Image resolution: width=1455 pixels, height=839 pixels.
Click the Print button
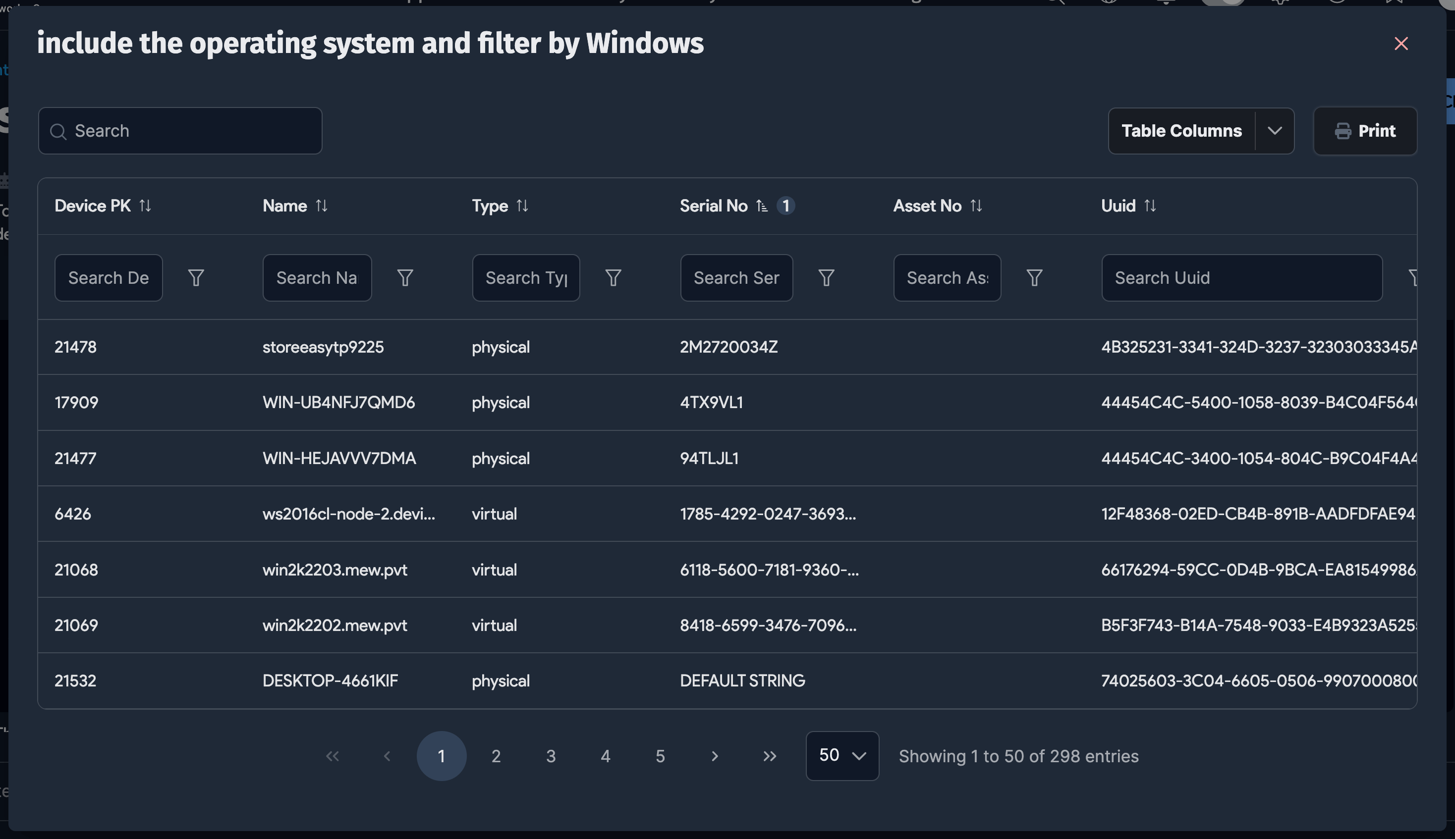(x=1364, y=131)
